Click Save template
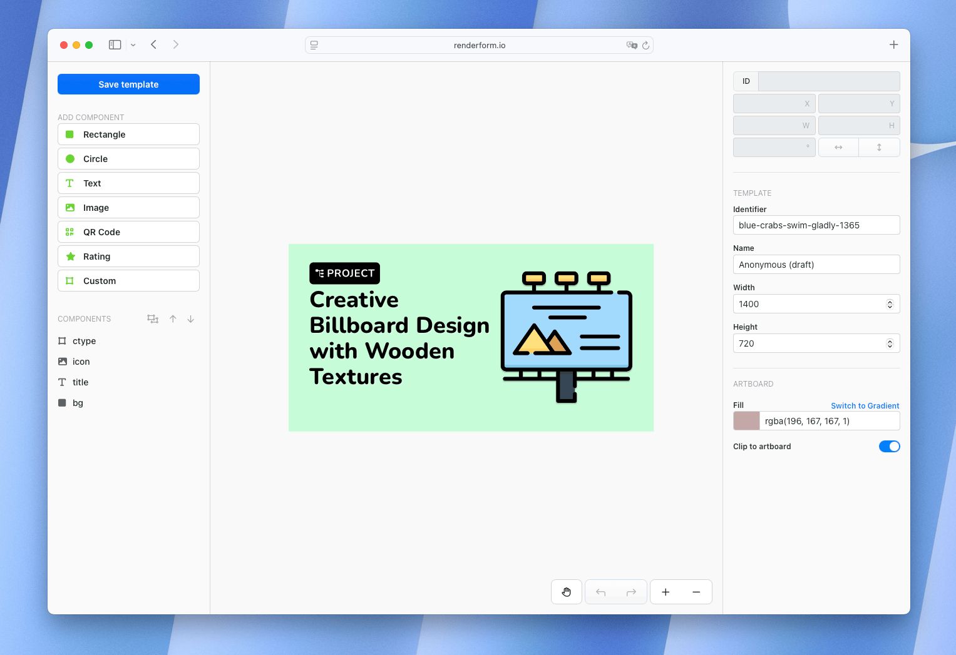This screenshot has height=655, width=956. tap(128, 84)
